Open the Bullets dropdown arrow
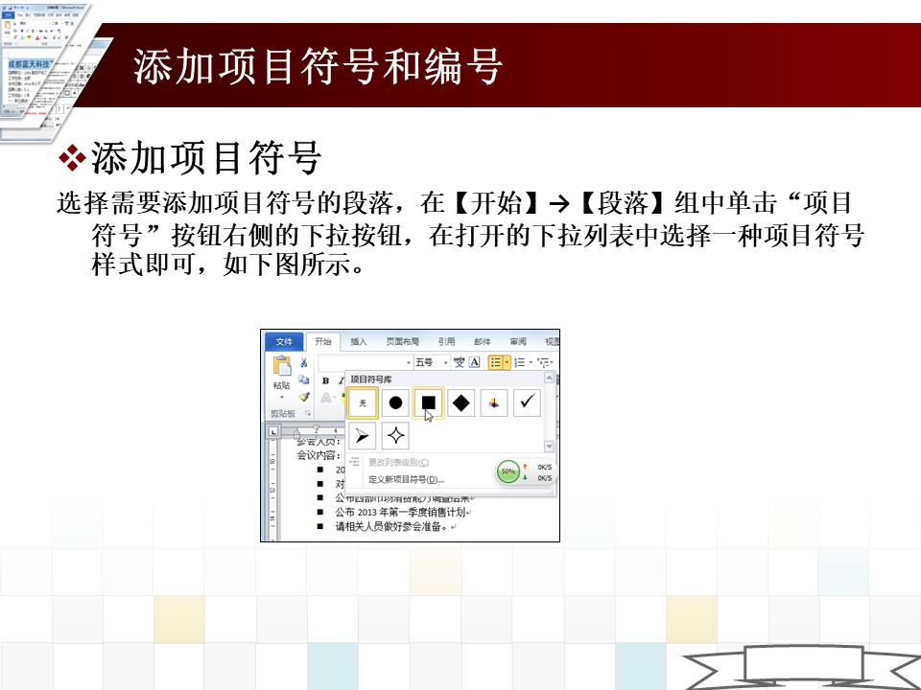Viewport: 921px width, 690px height. 507,362
